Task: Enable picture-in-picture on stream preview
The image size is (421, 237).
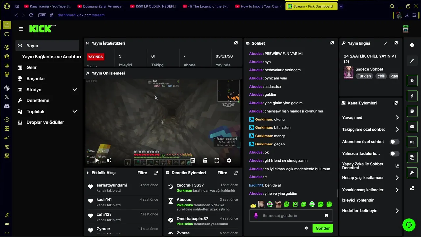Action: (193, 160)
